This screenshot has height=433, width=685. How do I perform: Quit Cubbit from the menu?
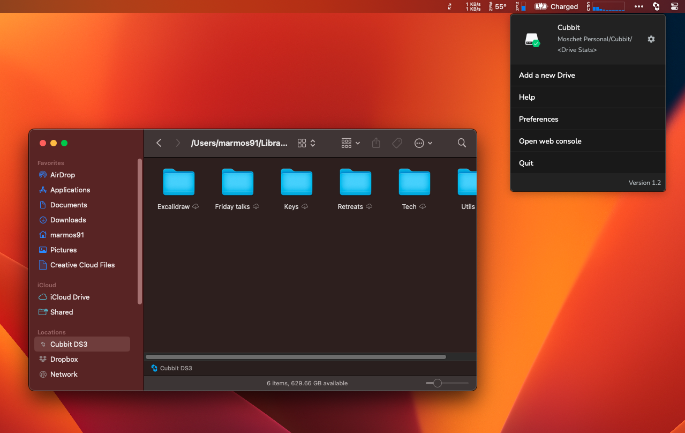click(x=526, y=163)
